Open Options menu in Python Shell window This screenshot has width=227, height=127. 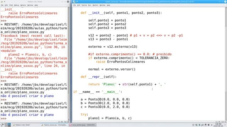click(x=23, y=5)
